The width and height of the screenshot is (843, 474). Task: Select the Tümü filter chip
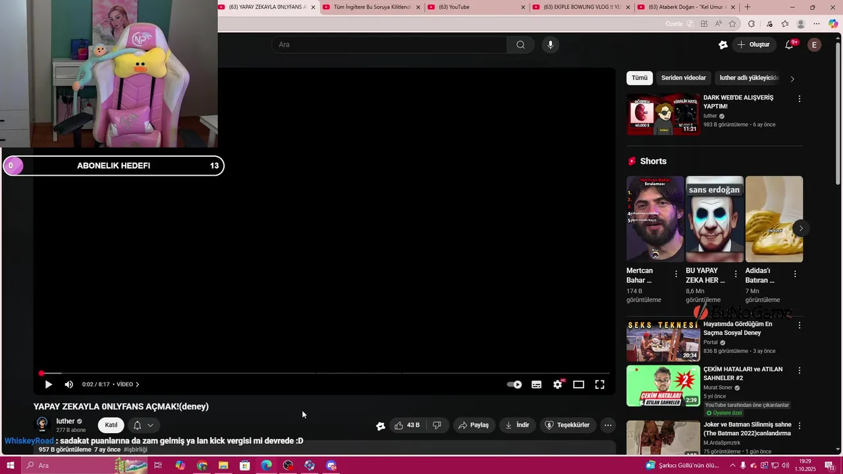click(639, 78)
